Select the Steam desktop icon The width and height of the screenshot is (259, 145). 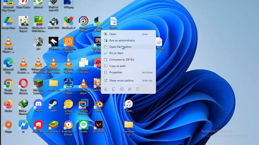(x=53, y=106)
